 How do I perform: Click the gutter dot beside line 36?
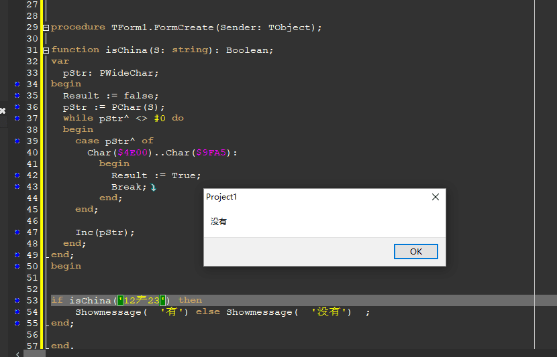coord(17,107)
